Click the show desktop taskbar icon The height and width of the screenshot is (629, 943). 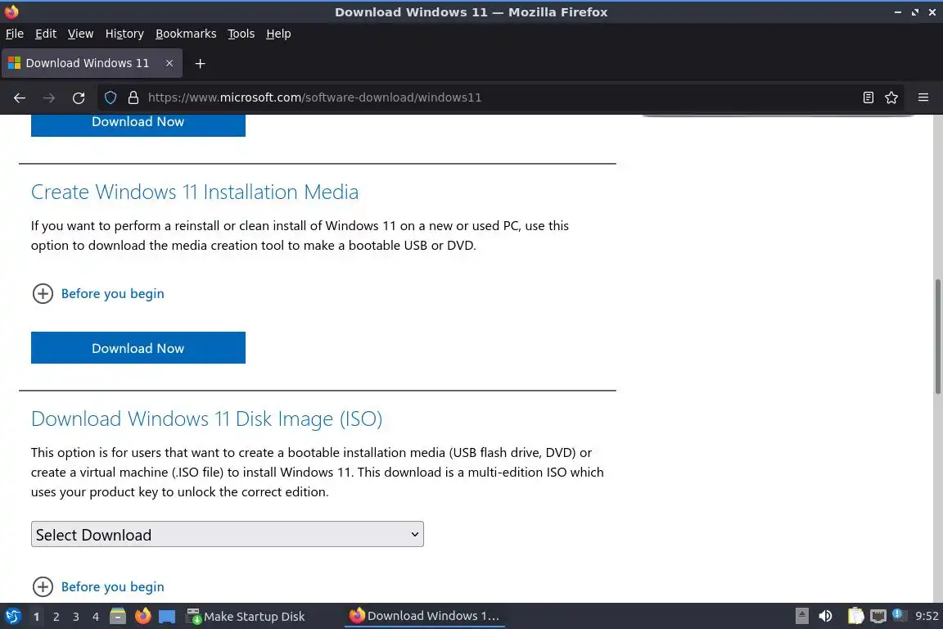tap(167, 617)
